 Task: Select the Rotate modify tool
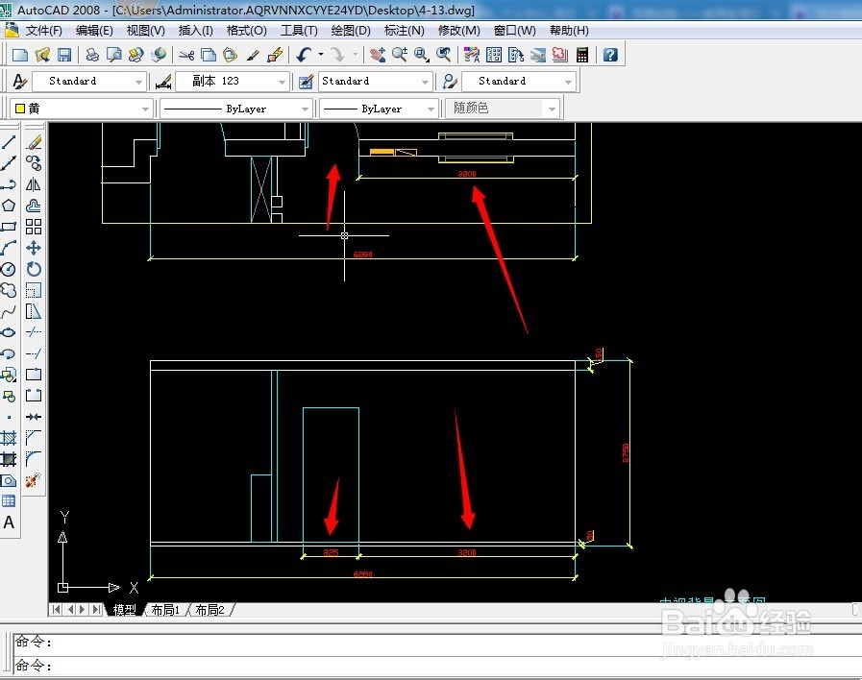(x=34, y=269)
